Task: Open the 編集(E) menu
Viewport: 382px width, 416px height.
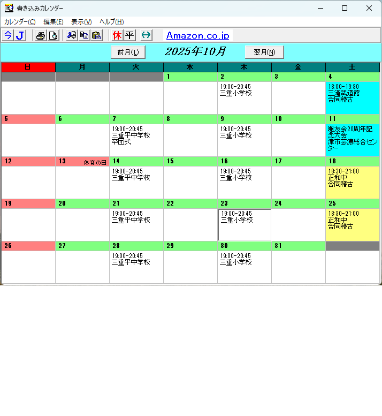Action: pyautogui.click(x=53, y=21)
